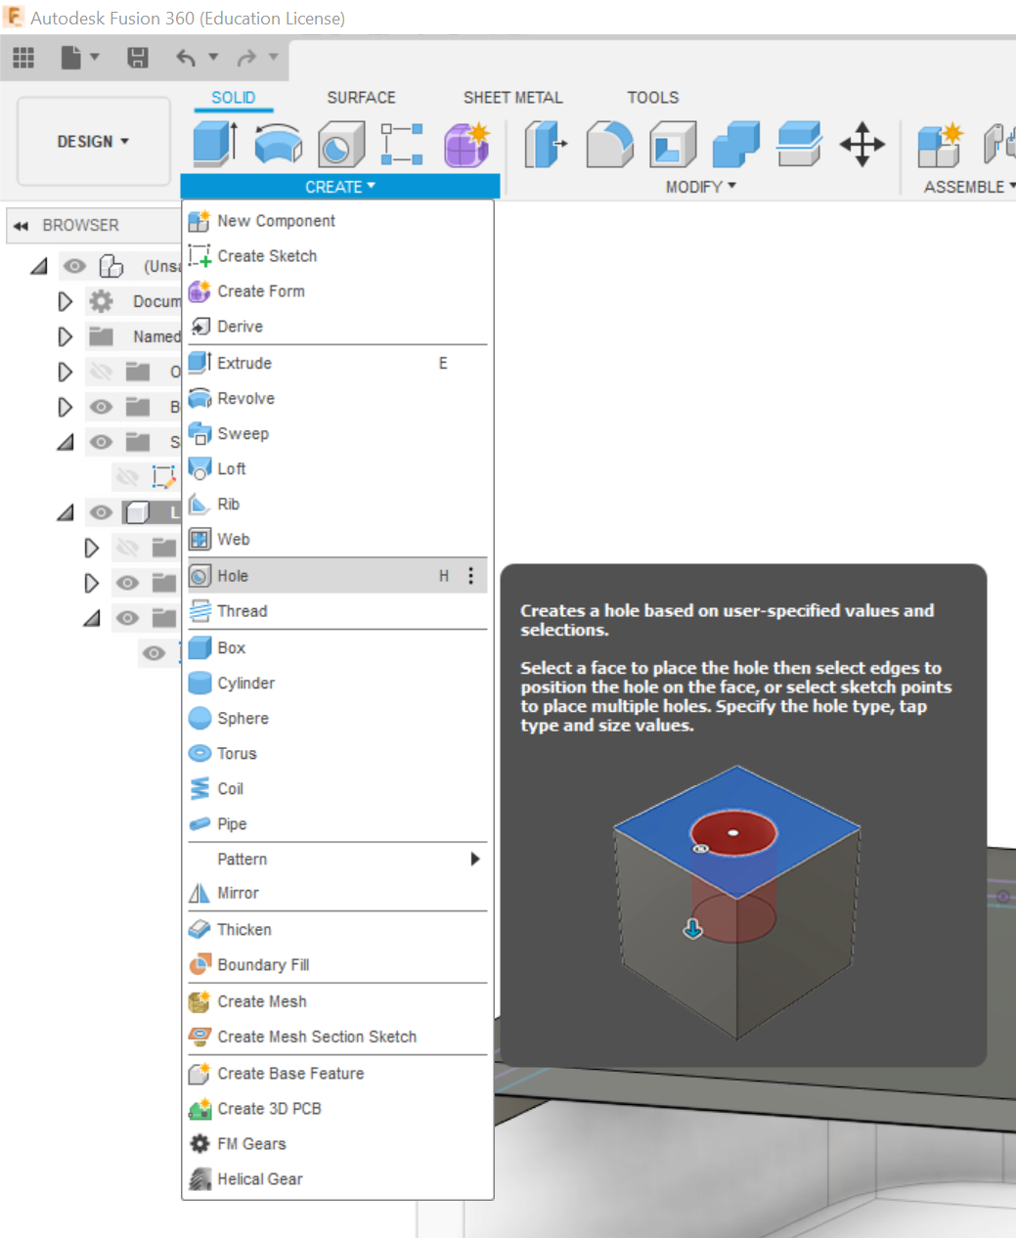The height and width of the screenshot is (1238, 1016).
Task: Select the Offset Face tool icon
Action: [799, 144]
